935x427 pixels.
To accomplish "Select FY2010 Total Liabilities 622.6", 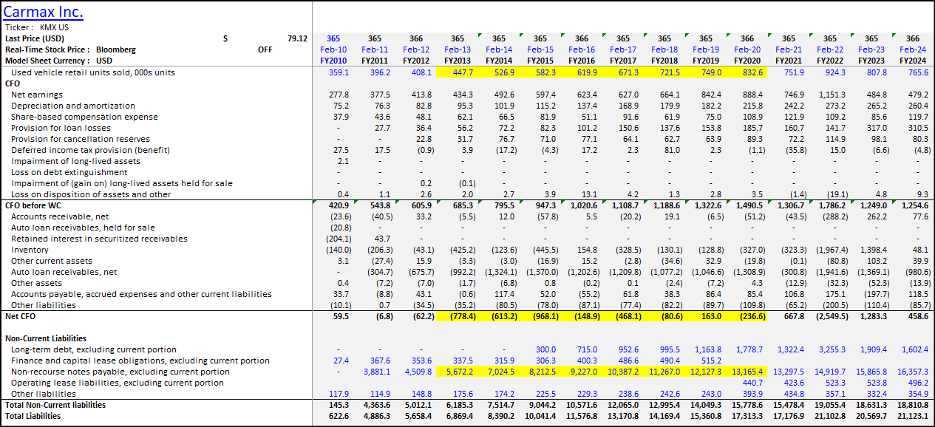I will tap(338, 416).
